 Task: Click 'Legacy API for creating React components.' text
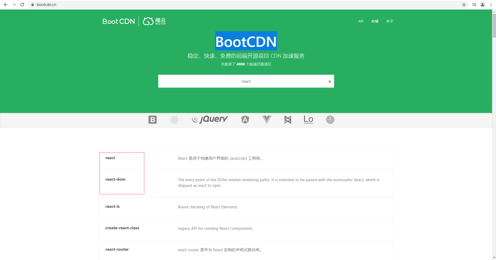pyautogui.click(x=215, y=228)
